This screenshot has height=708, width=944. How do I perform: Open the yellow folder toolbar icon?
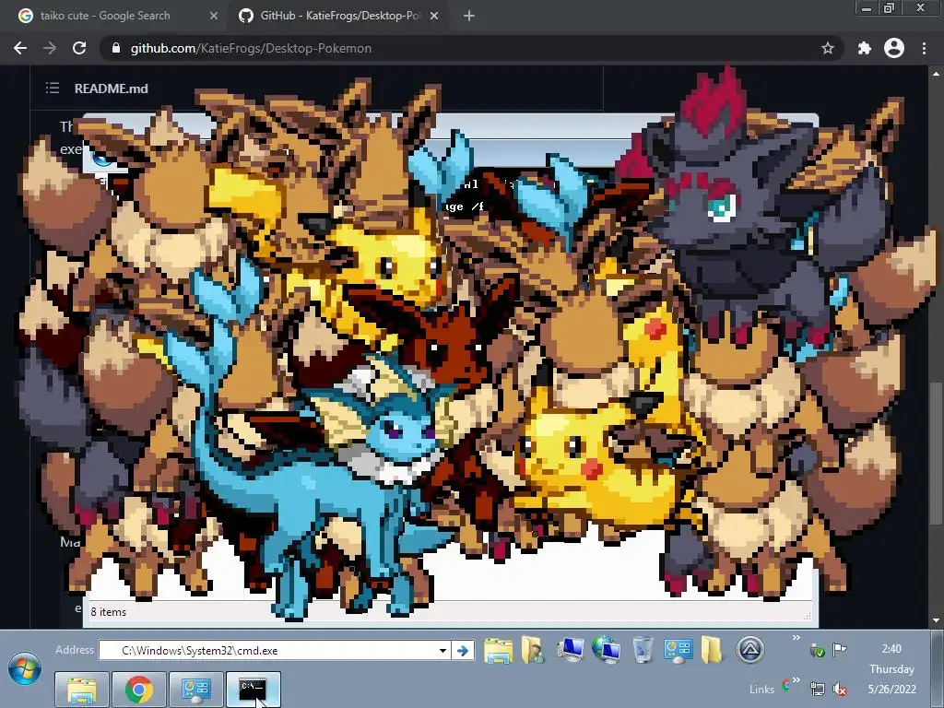pos(712,650)
